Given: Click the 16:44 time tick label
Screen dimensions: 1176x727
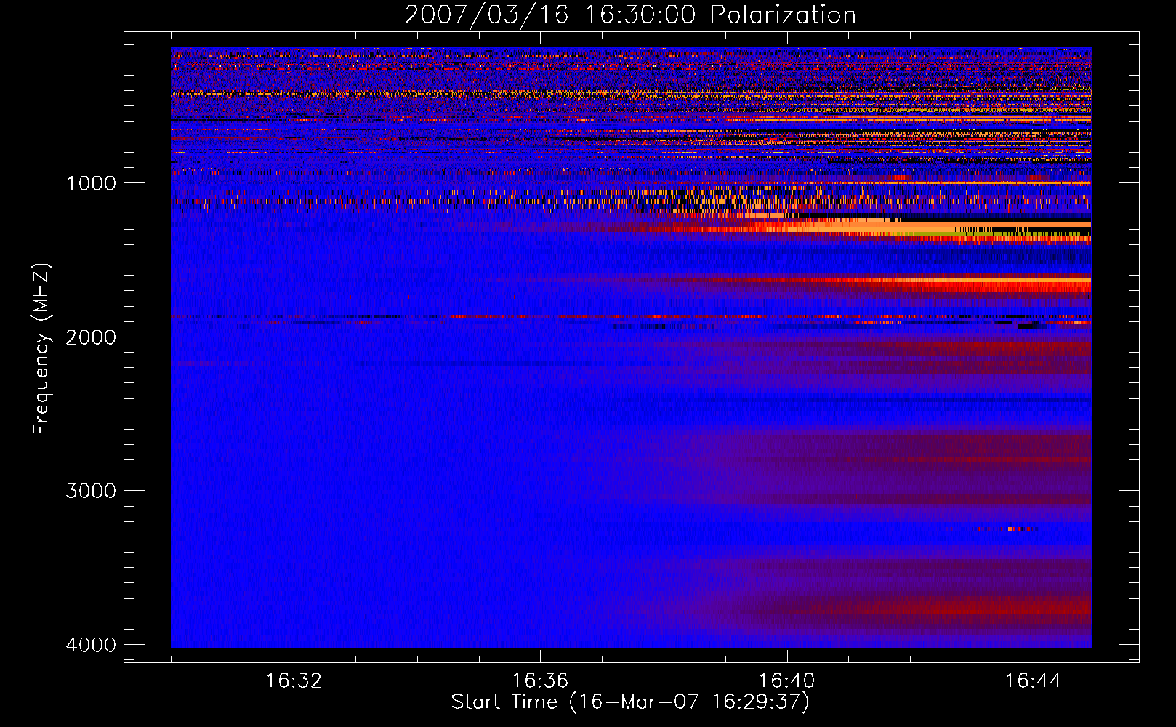Looking at the screenshot, I should [x=1033, y=681].
